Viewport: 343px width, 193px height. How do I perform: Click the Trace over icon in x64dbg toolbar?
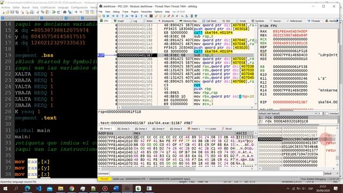pos(136,16)
